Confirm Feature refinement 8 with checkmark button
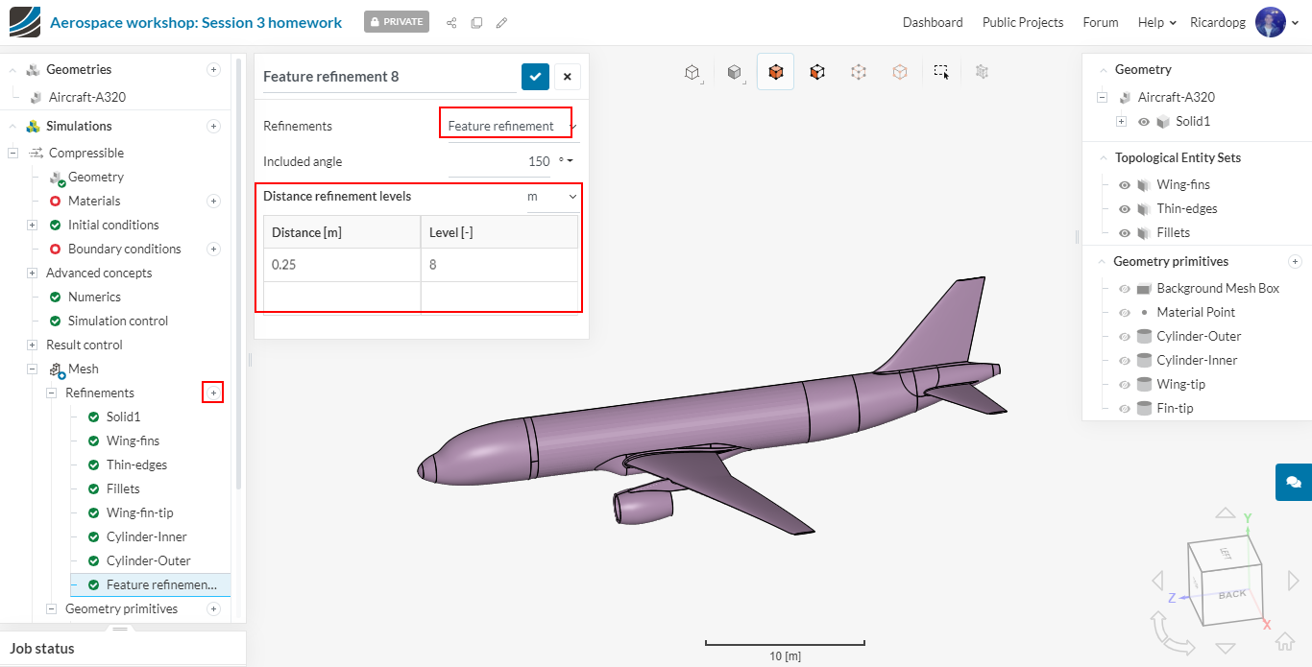 click(535, 77)
